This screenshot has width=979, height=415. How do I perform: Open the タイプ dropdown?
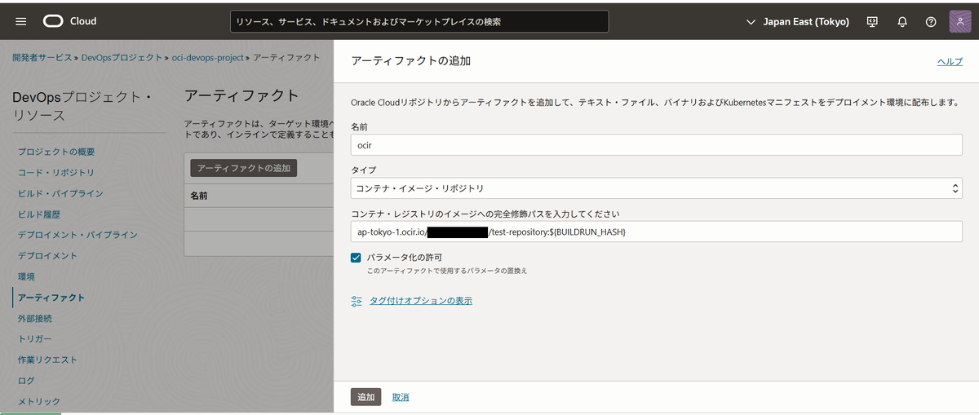click(x=656, y=188)
